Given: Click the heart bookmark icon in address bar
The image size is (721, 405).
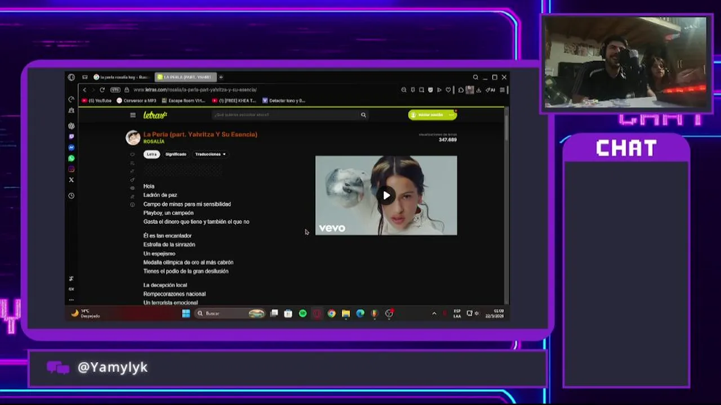Looking at the screenshot, I should point(448,90).
